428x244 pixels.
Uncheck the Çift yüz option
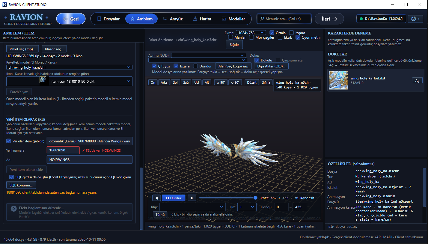click(154, 66)
